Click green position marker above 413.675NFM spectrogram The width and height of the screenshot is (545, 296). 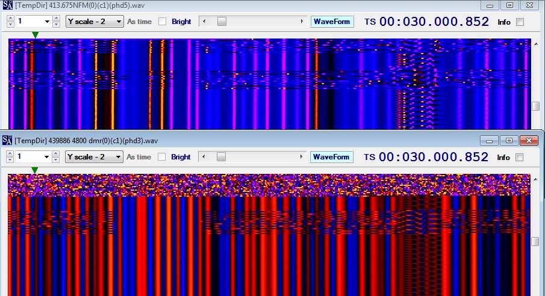35,35
